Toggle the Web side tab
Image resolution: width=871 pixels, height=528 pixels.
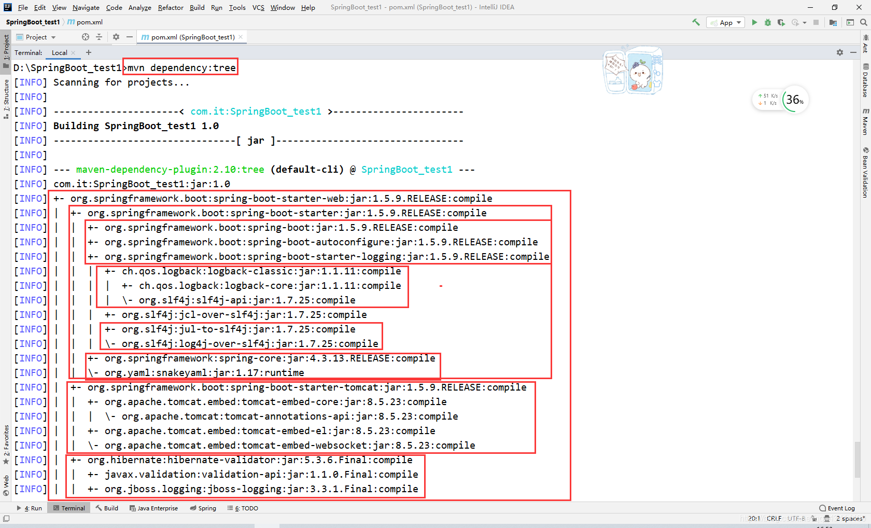(x=6, y=485)
